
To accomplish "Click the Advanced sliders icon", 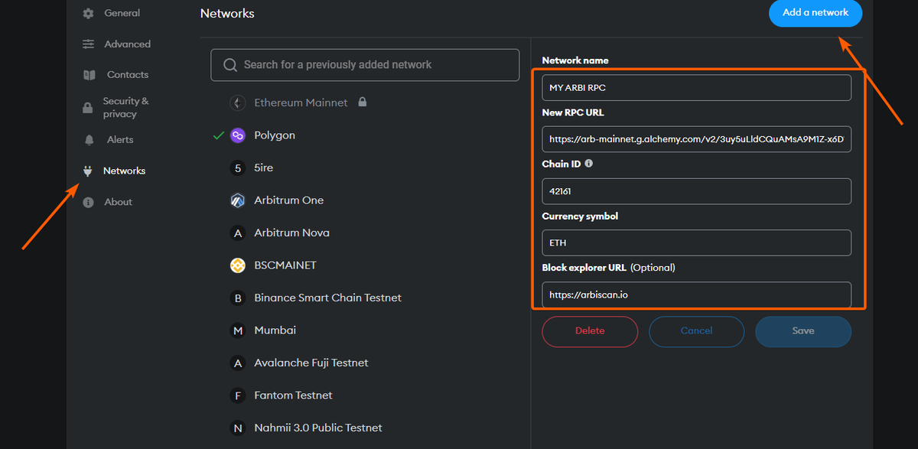I will tap(89, 44).
